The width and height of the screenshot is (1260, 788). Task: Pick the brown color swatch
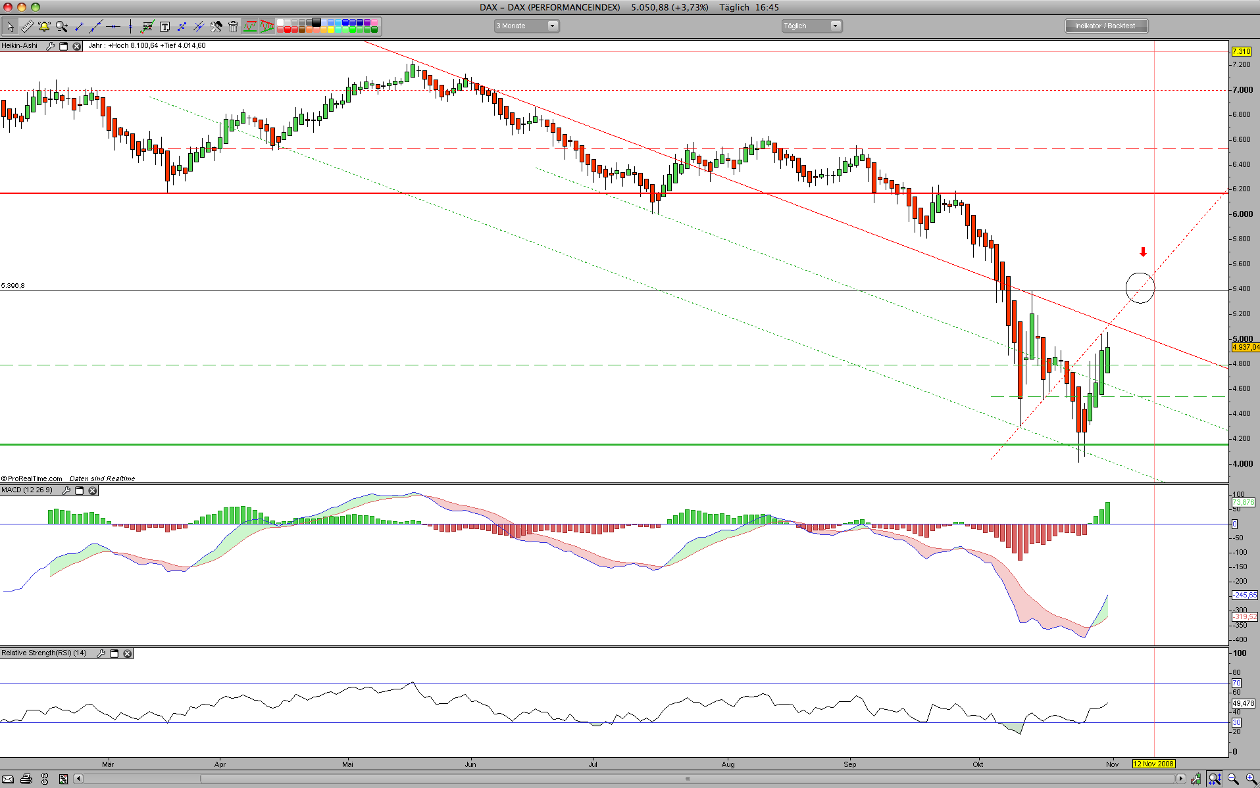coord(302,30)
